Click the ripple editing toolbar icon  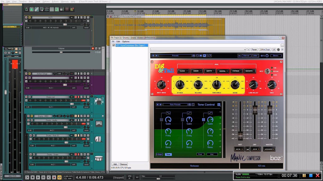[42, 9]
